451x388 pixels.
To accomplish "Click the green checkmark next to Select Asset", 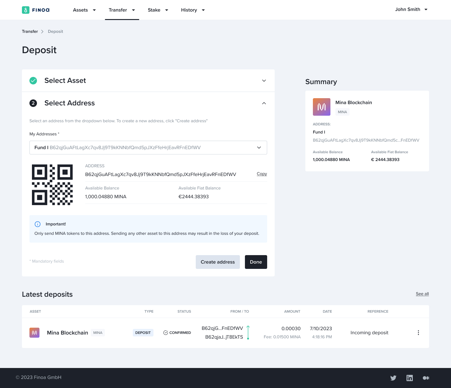I will click(x=33, y=81).
